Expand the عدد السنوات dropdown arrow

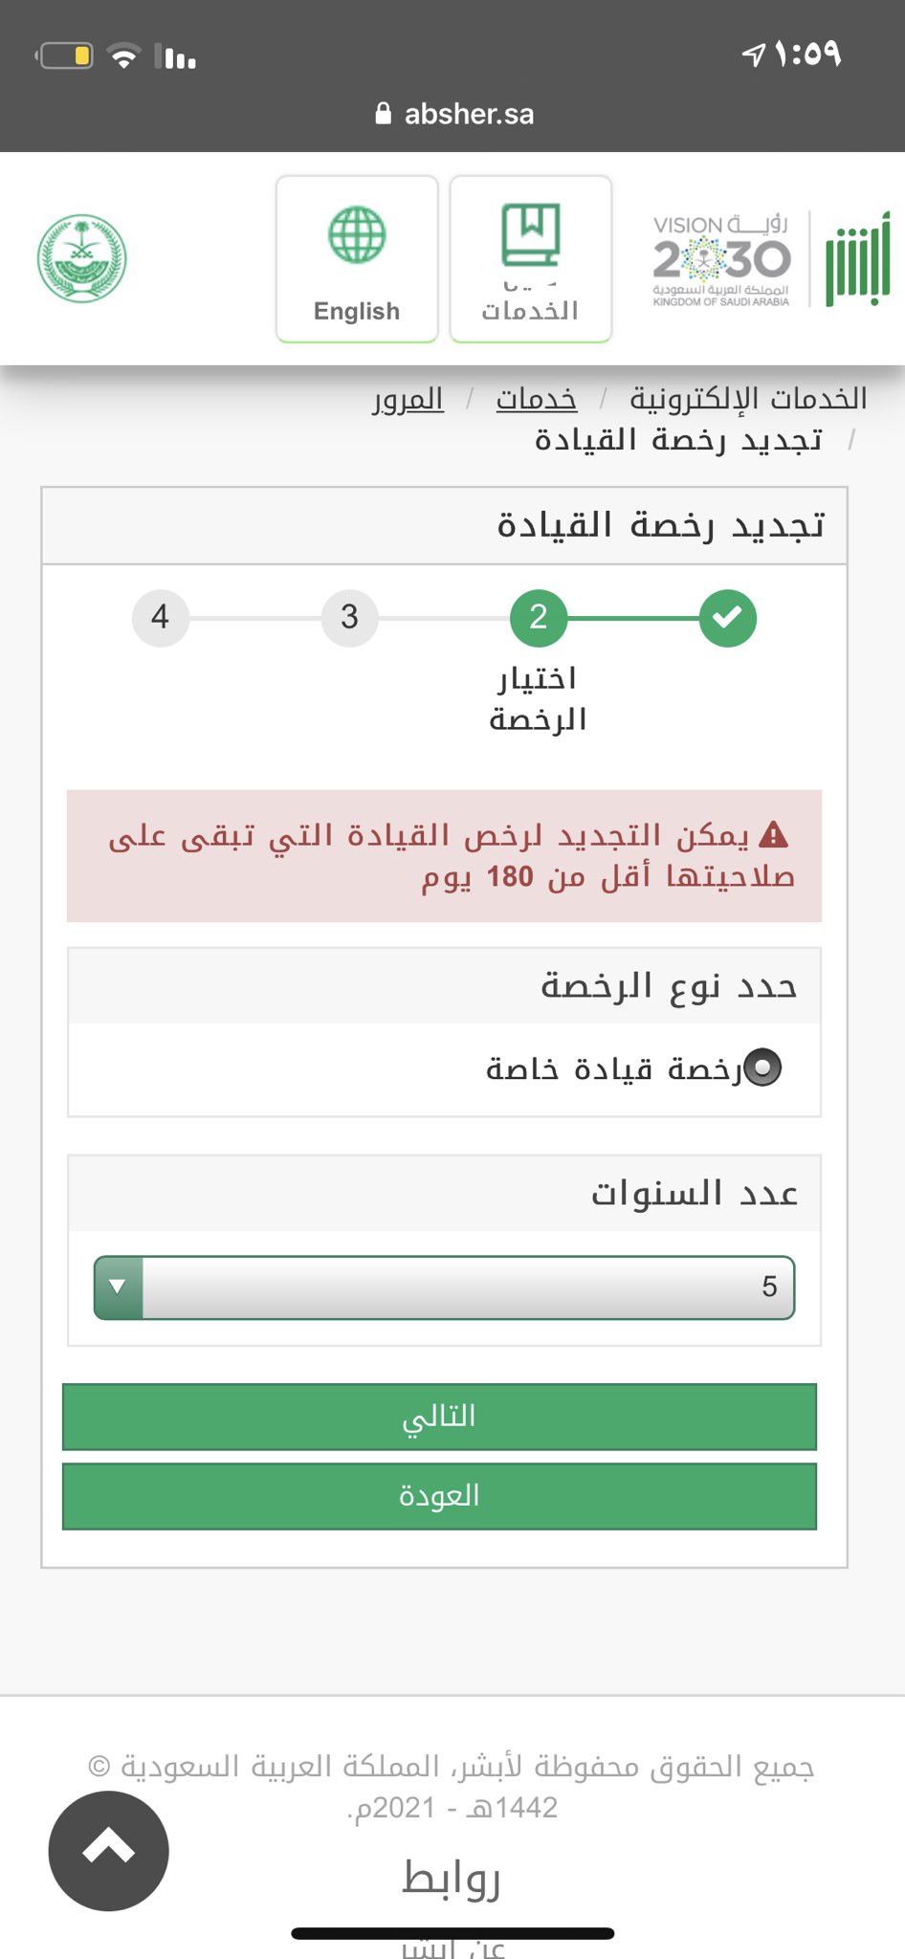coord(119,1288)
